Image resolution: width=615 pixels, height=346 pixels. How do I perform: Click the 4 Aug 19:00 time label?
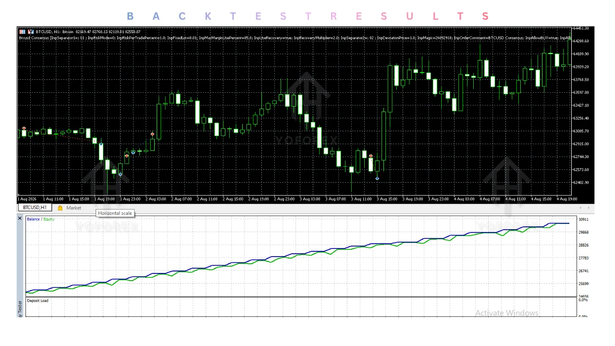click(567, 198)
